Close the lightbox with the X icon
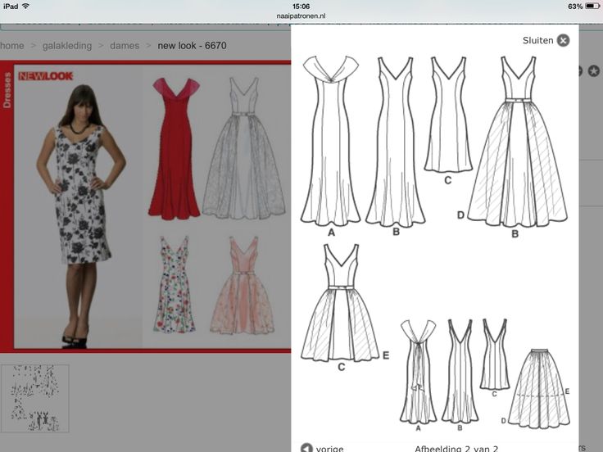The width and height of the screenshot is (603, 452). click(563, 40)
